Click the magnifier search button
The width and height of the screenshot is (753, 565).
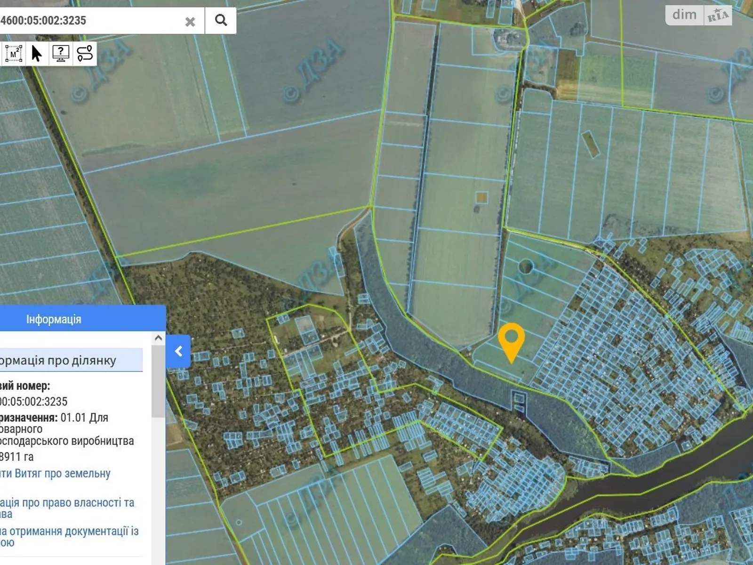[221, 20]
